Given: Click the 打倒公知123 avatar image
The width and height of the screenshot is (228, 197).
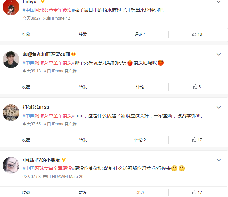Looking at the screenshot, I should pos(11,113).
